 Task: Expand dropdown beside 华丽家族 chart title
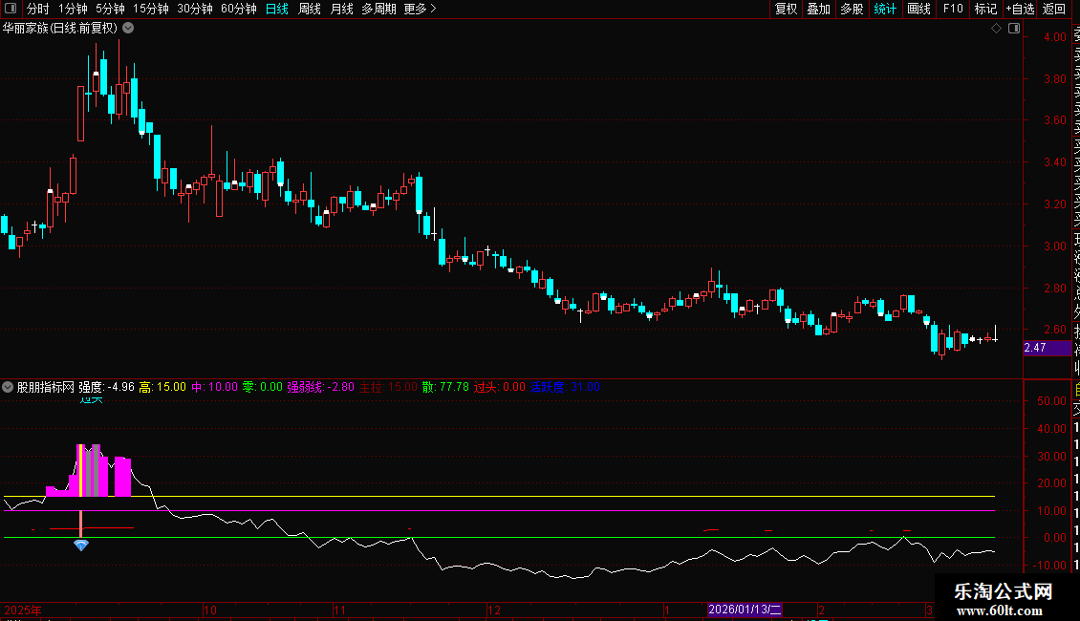tap(128, 29)
